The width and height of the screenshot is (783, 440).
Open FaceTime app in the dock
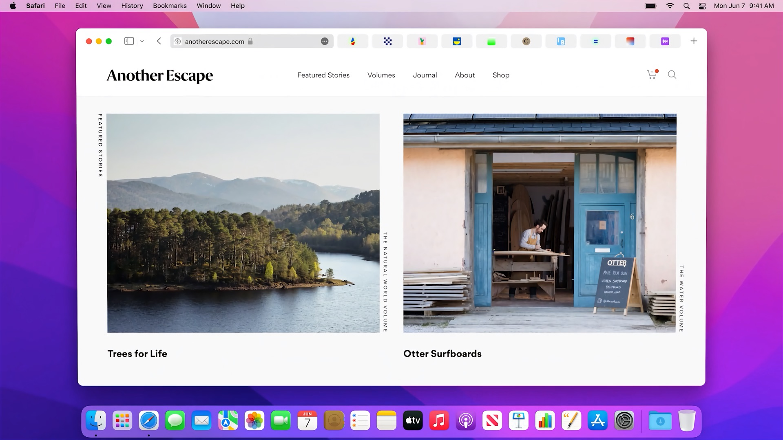click(281, 421)
